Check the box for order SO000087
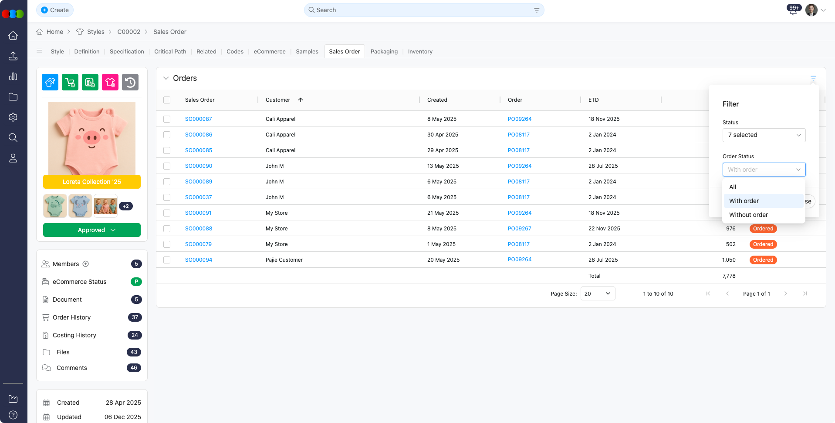 167,119
